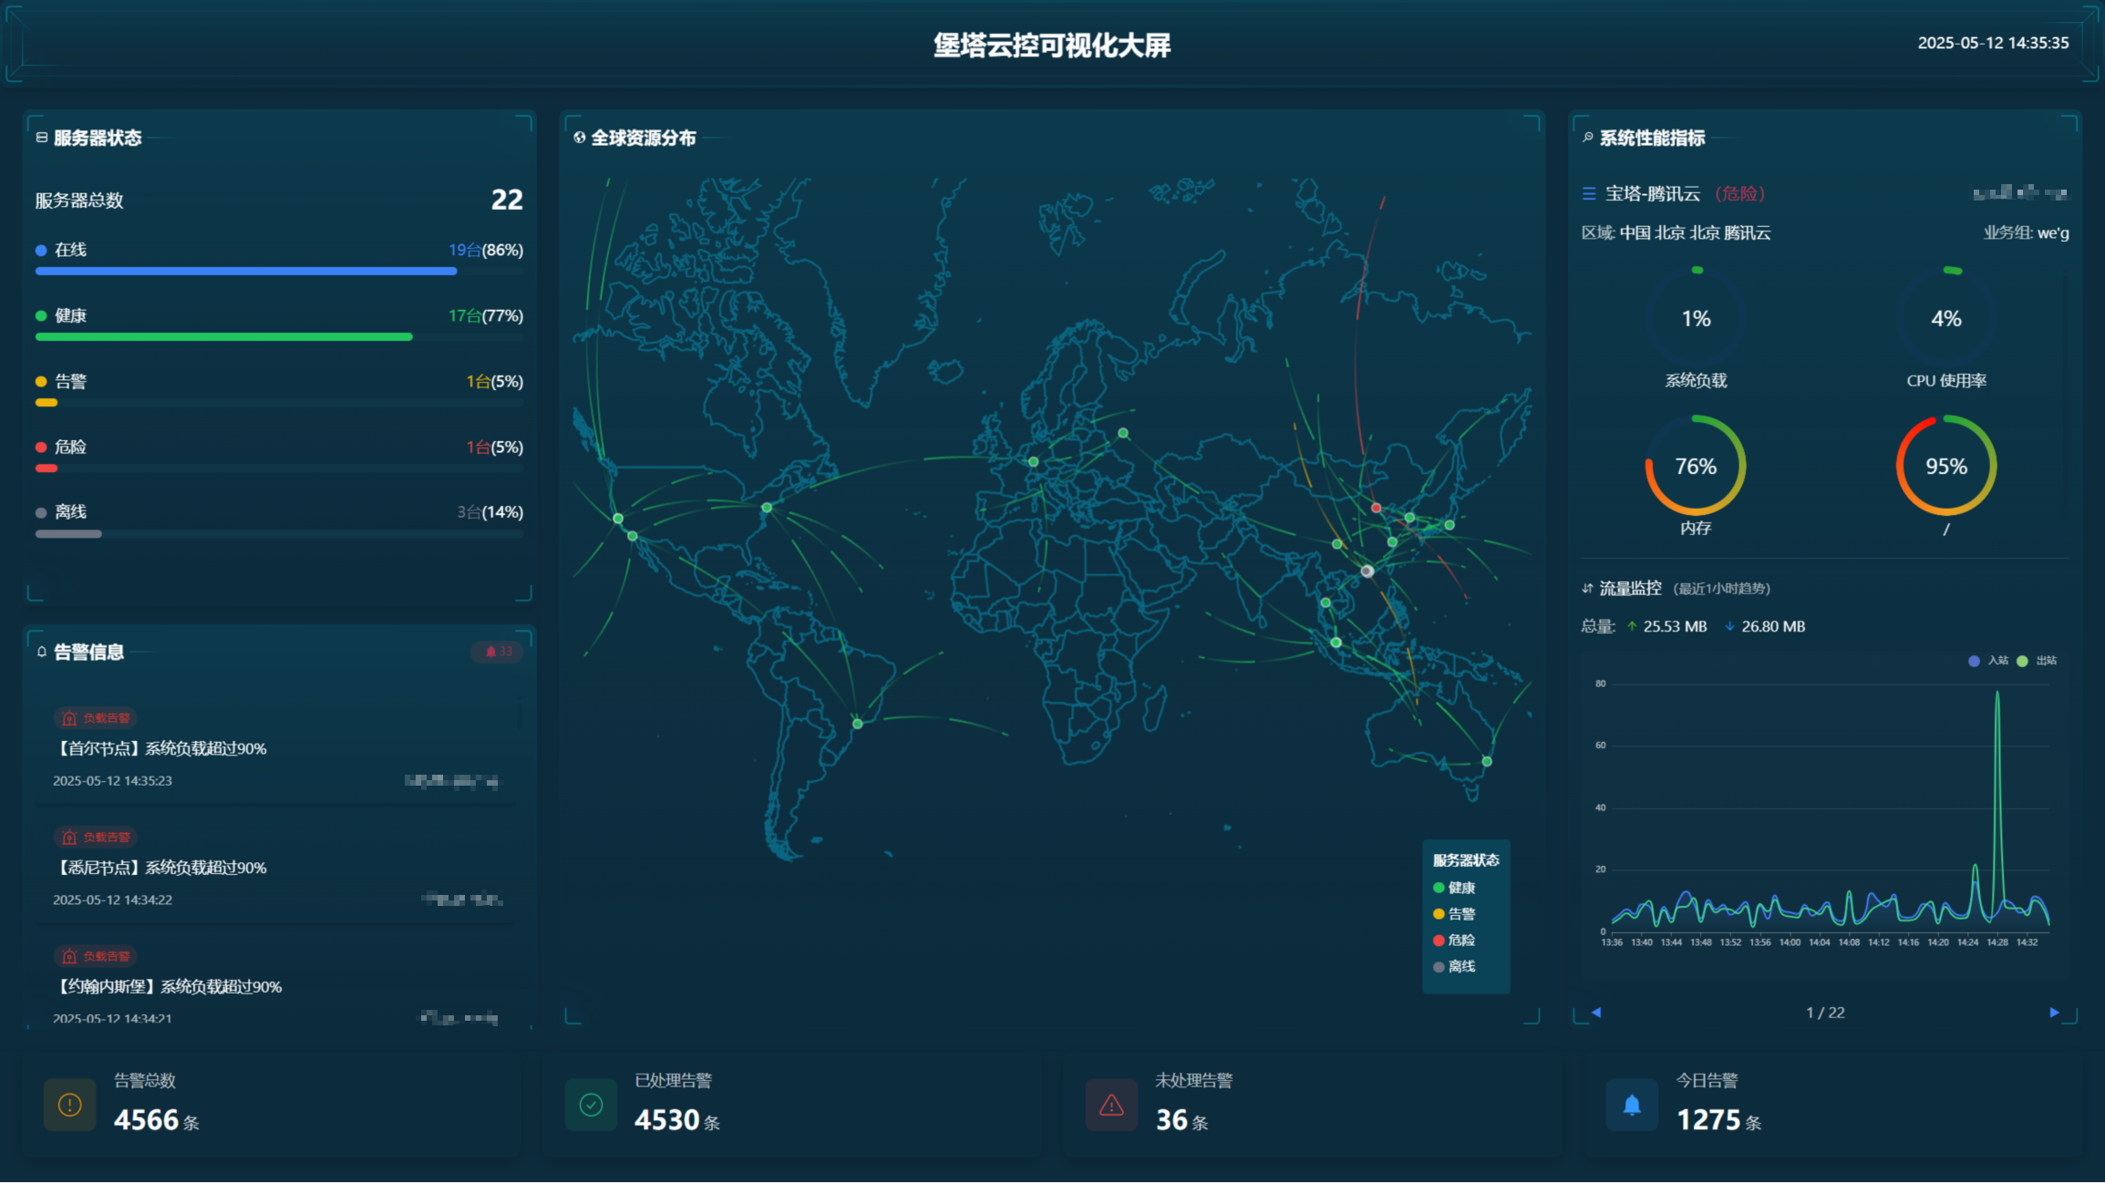Go to previous server with left arrow
This screenshot has height=1183, width=2105.
[x=1596, y=1013]
